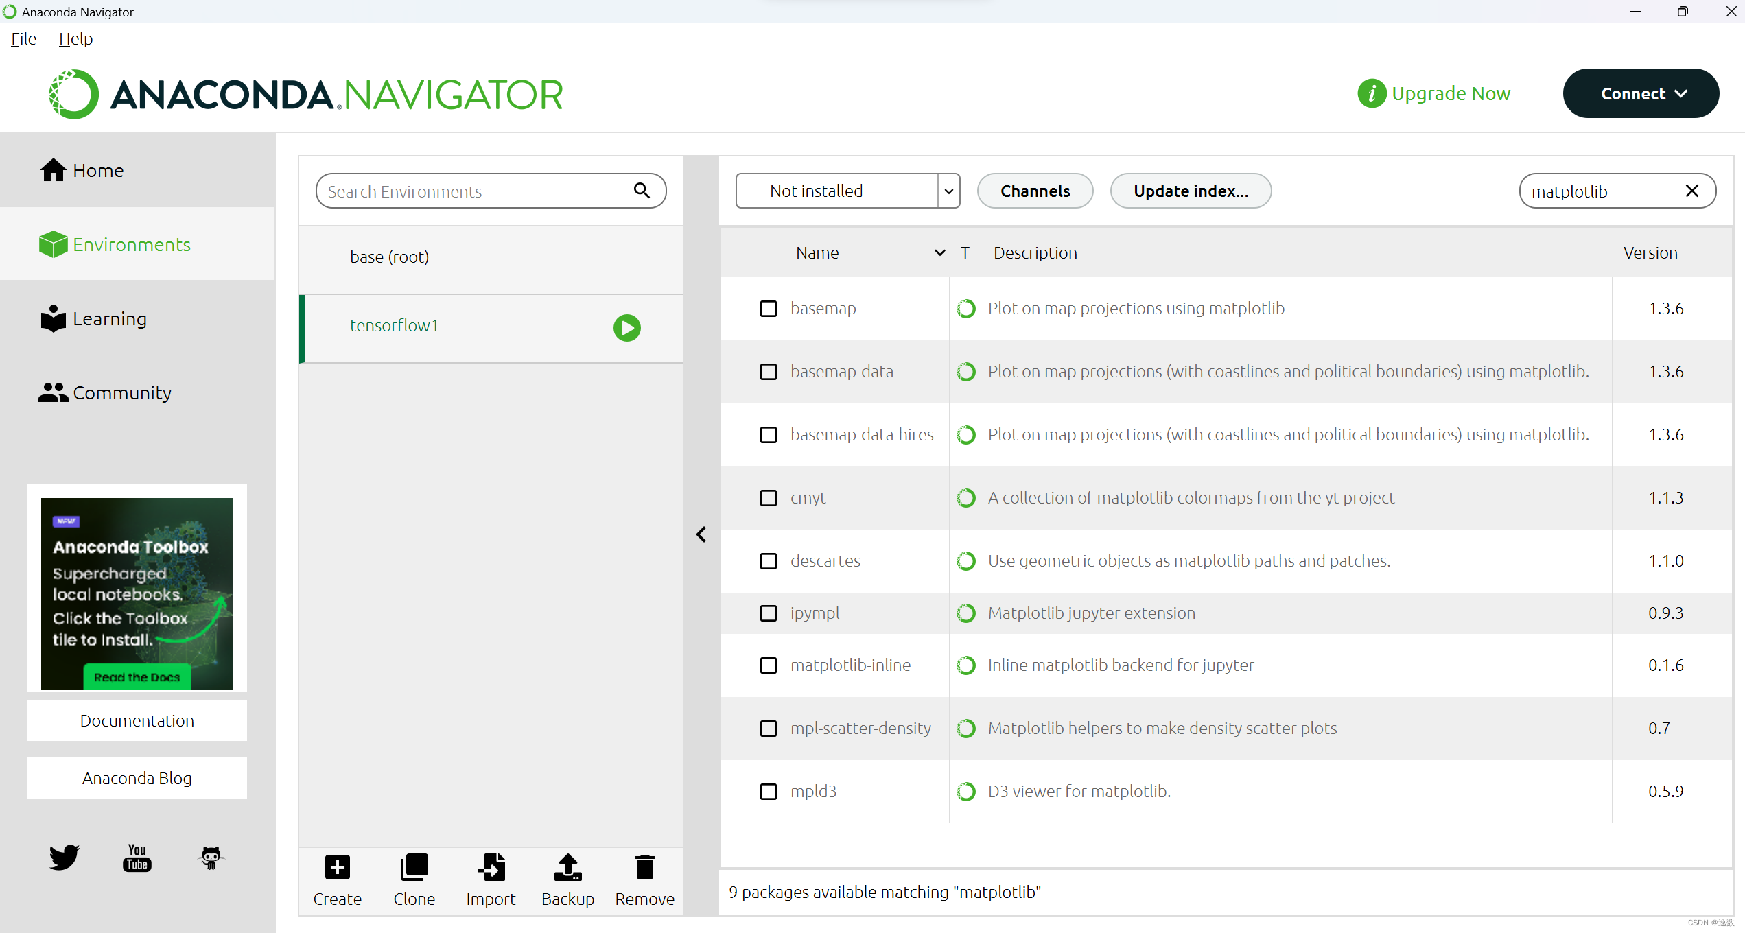This screenshot has height=933, width=1745.
Task: Tick the basemap-data package checkbox
Action: (x=769, y=372)
